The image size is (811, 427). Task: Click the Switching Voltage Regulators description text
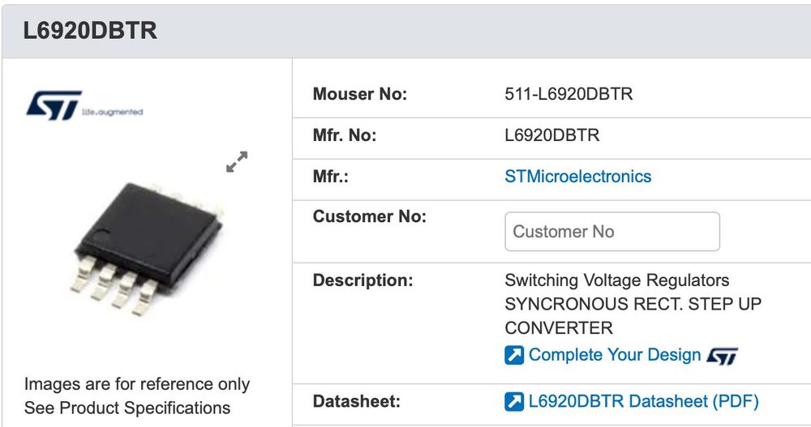pyautogui.click(x=616, y=280)
